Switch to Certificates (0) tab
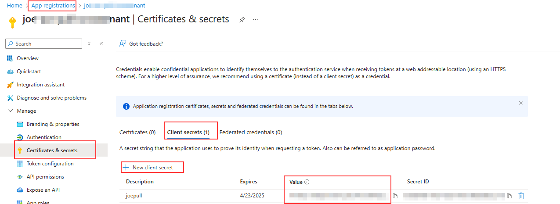 tap(137, 132)
